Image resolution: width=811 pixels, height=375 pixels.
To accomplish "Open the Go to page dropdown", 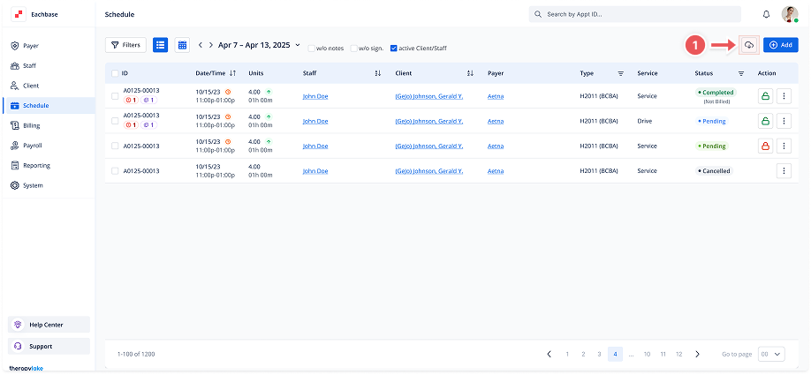I will point(770,354).
